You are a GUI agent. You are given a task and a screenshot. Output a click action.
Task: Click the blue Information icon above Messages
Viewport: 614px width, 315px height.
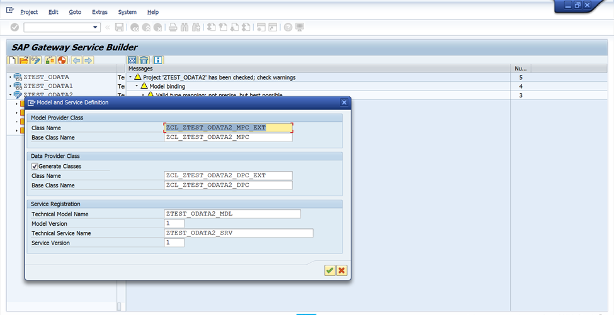158,60
